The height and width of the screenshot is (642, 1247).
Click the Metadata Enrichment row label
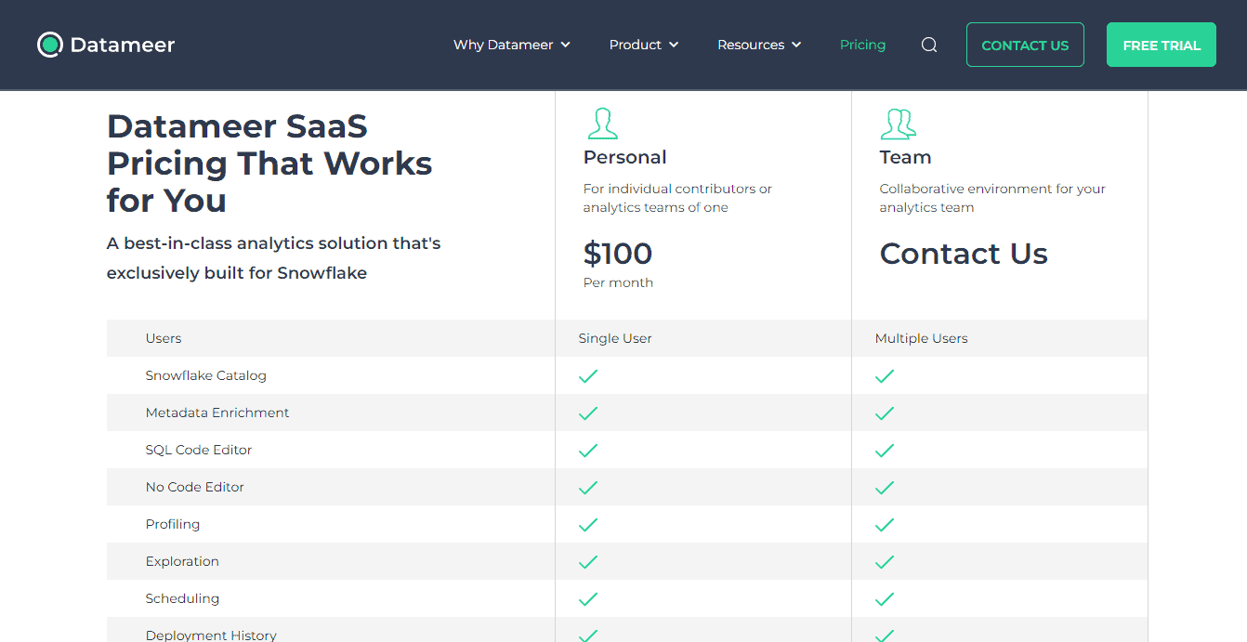[217, 413]
